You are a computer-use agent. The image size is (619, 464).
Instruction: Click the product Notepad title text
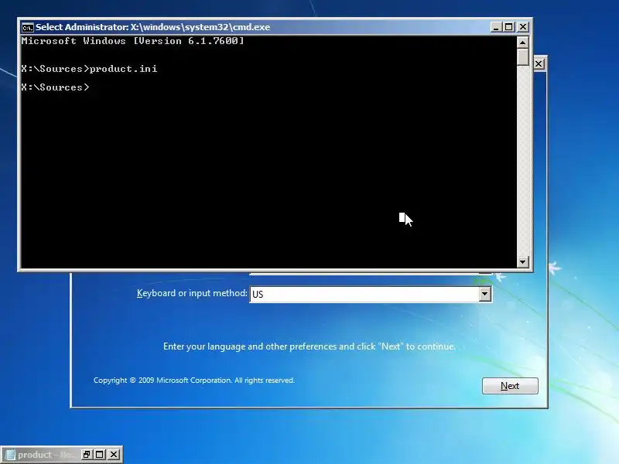(46, 455)
